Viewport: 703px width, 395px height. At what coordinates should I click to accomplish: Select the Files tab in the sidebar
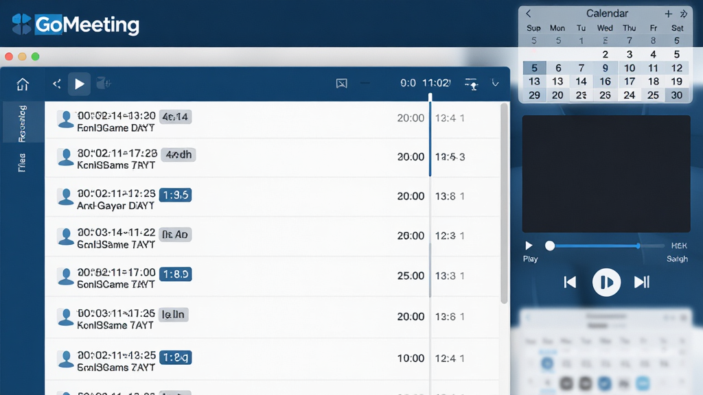22,163
